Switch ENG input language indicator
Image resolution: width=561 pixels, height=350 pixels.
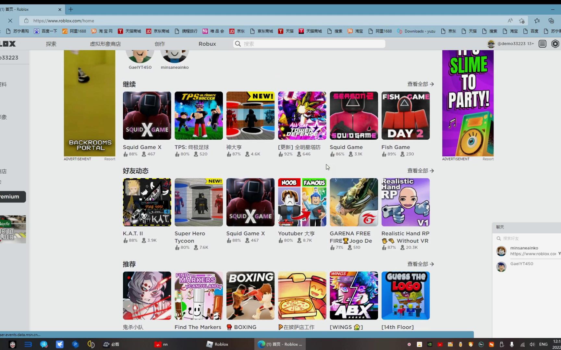[x=543, y=344]
